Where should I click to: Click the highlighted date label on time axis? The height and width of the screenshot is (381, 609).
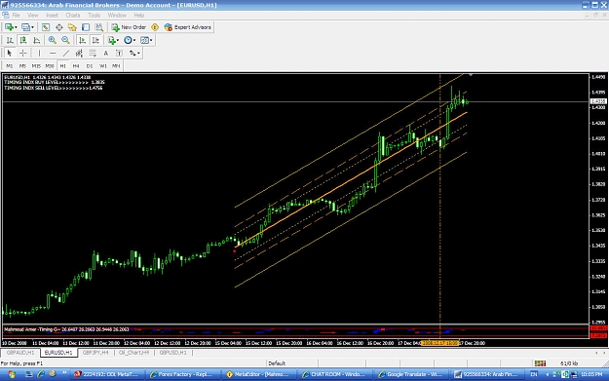click(440, 343)
